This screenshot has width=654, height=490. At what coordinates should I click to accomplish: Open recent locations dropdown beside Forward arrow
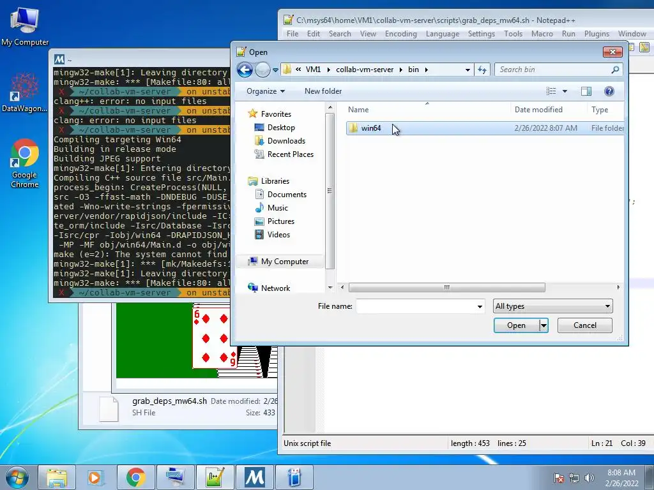pos(275,70)
